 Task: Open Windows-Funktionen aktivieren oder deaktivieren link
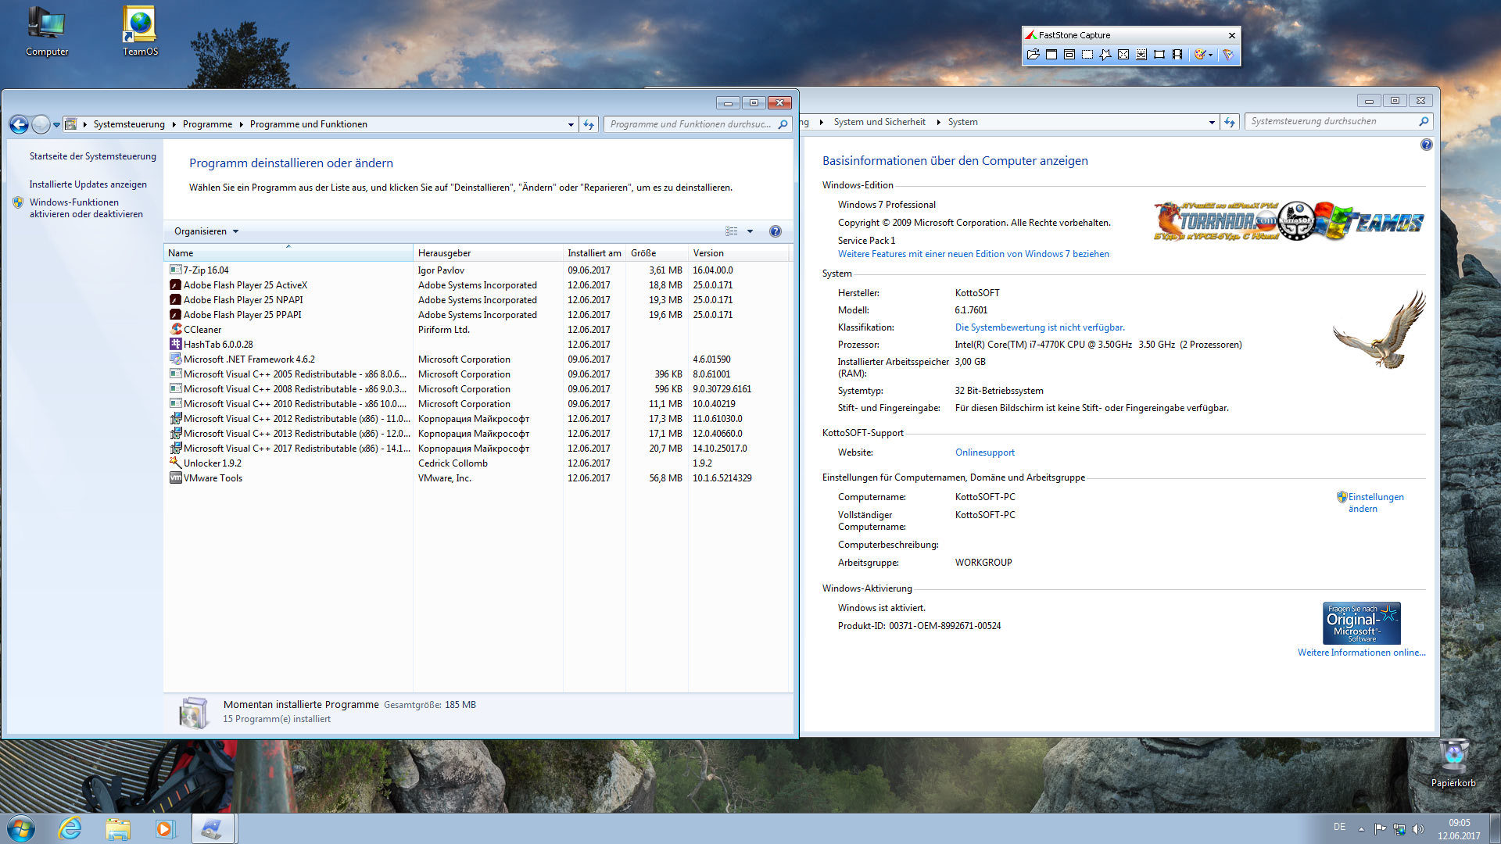[86, 208]
